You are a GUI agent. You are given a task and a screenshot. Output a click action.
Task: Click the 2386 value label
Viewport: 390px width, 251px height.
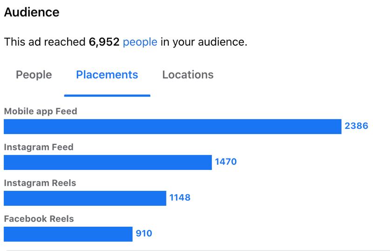click(356, 126)
